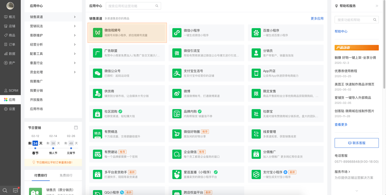Go to 资产 in the sidebar

point(10,63)
